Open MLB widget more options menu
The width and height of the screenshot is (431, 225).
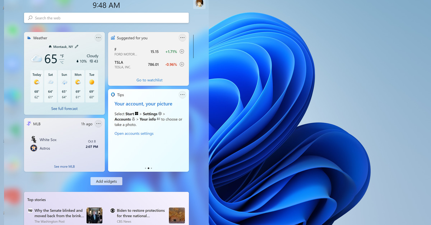point(98,124)
